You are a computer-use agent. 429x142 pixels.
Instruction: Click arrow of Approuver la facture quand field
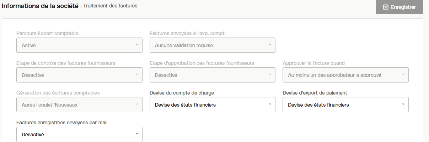(x=403, y=75)
